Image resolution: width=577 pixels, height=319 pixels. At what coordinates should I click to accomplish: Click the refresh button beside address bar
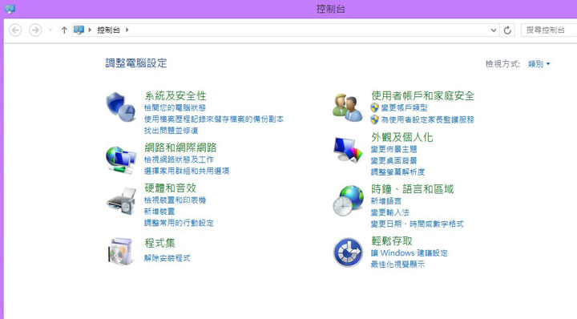(x=507, y=30)
